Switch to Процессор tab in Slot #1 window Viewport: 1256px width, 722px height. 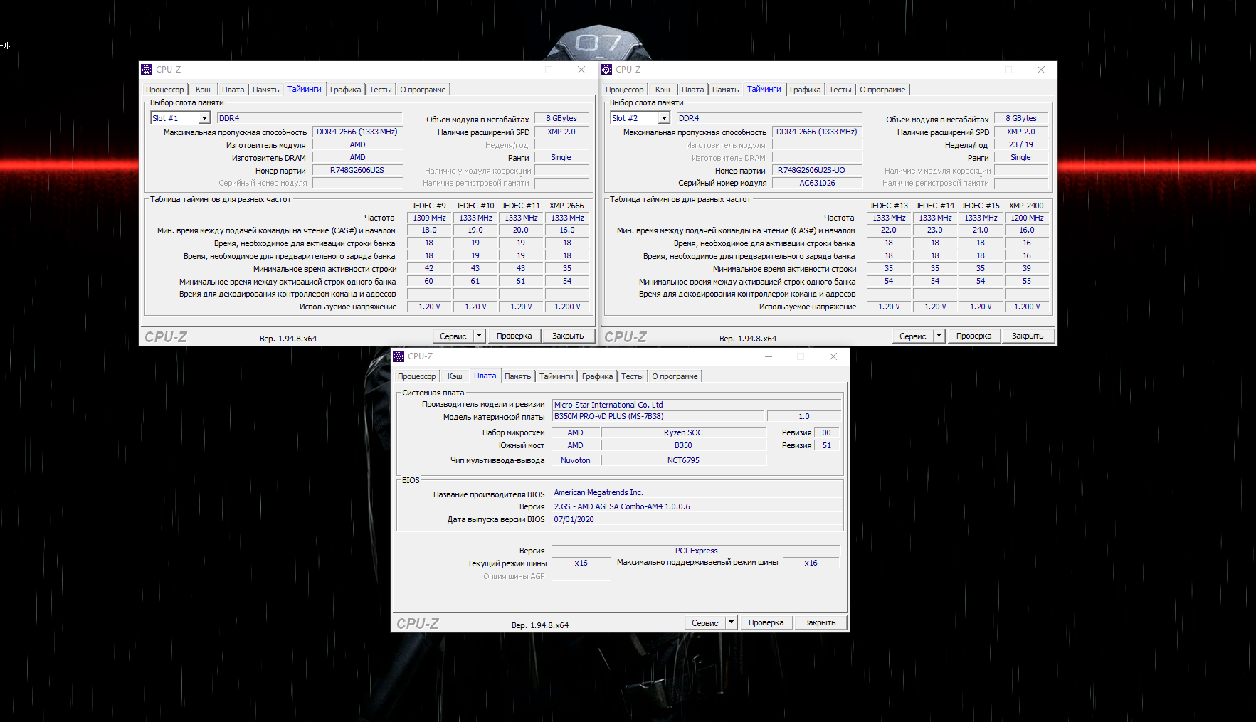coord(165,90)
